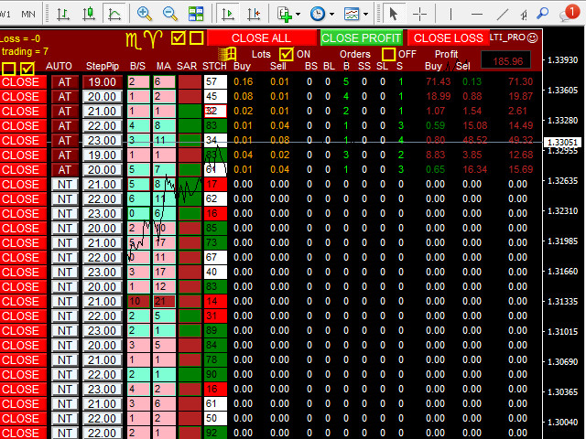The image size is (586, 439).
Task: Select the trendline drawing tool
Action: (503, 15)
